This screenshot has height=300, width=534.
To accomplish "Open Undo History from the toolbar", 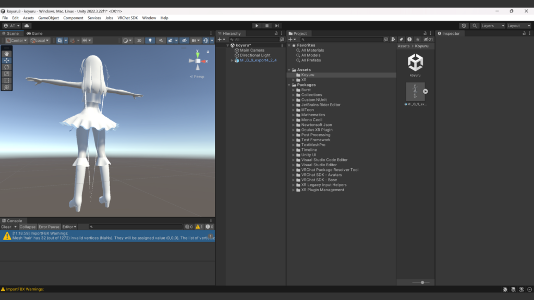I will [x=464, y=26].
